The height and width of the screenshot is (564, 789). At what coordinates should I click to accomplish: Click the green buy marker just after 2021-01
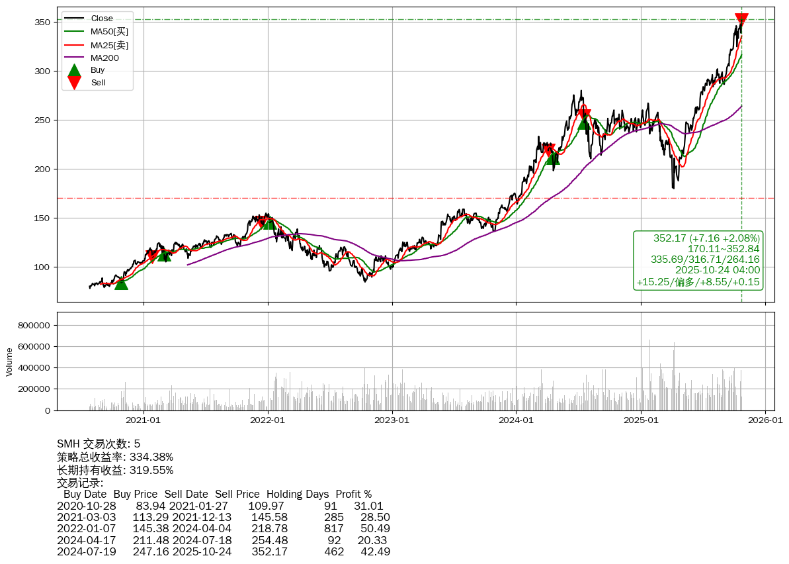coord(164,255)
